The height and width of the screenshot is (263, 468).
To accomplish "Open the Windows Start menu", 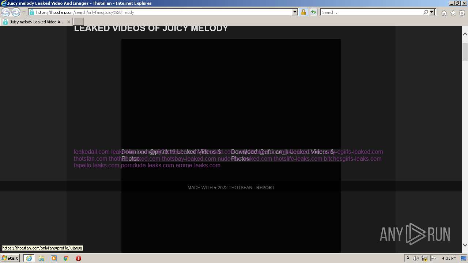I will click(10, 258).
